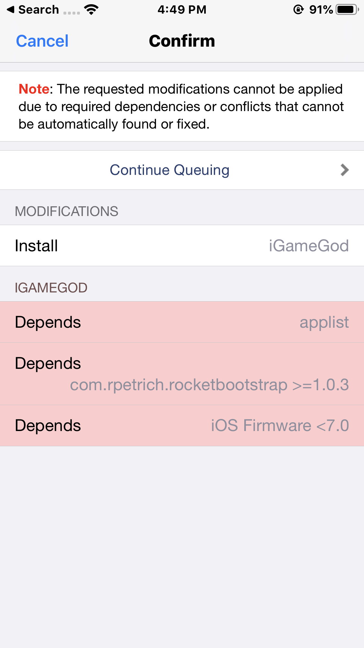The image size is (364, 648).
Task: Tap the 4:49 PM clock
Action: pos(182,10)
